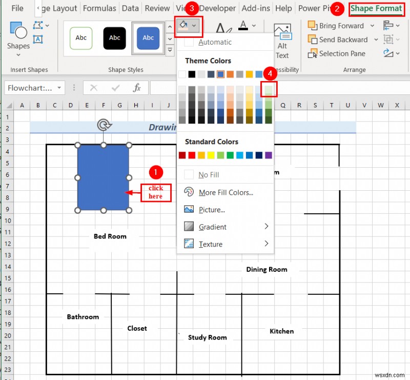
Task: Select the blue Abc shape style
Action: point(148,38)
